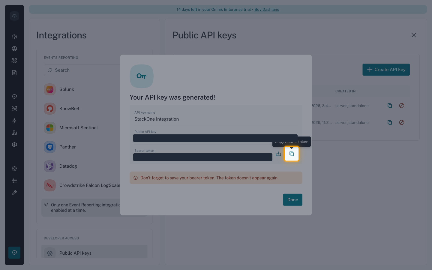Open the sliders icon in sidebar
The width and height of the screenshot is (432, 270).
[14, 181]
